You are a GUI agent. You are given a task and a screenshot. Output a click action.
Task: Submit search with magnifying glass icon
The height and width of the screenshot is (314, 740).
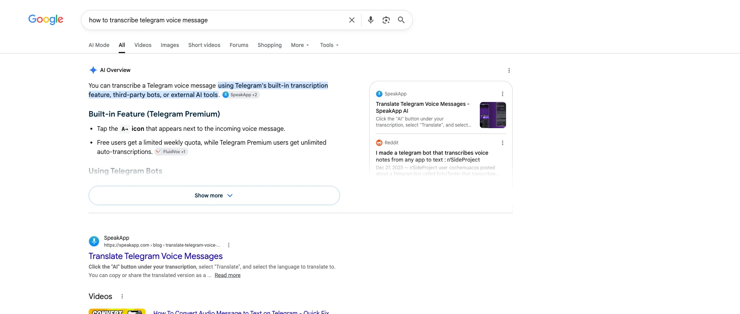coord(401,20)
